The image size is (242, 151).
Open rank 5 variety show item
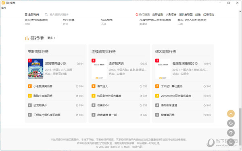click(x=167, y=115)
